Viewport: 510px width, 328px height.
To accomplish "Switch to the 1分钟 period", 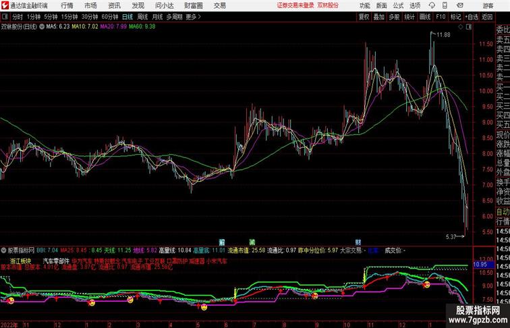I will pyautogui.click(x=34, y=17).
